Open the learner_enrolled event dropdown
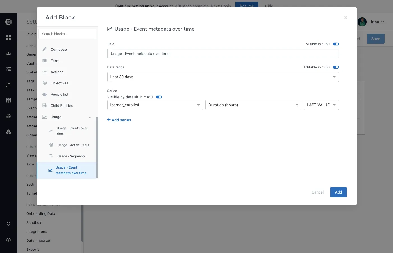Viewport: 393px width, 253px height. tap(155, 105)
